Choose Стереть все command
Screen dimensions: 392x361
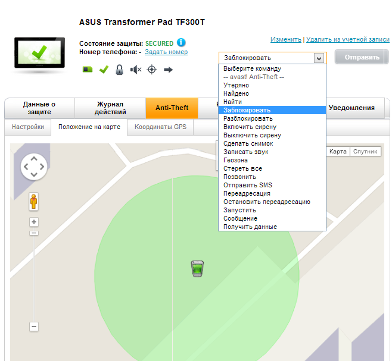click(x=272, y=168)
